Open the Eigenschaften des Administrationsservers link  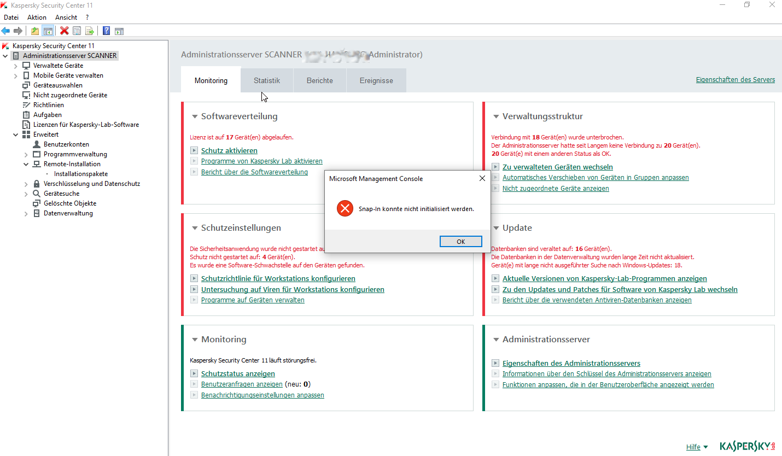tap(571, 363)
